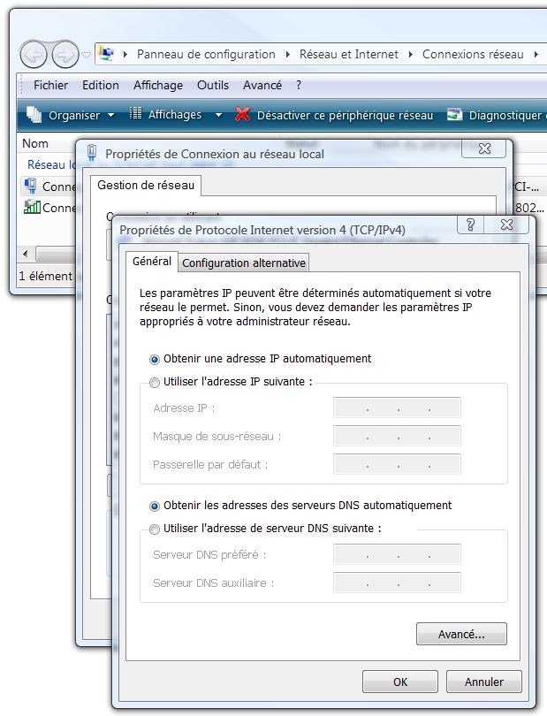The width and height of the screenshot is (547, 716).
Task: Click OK in IPv4 dialog
Action: 400,682
